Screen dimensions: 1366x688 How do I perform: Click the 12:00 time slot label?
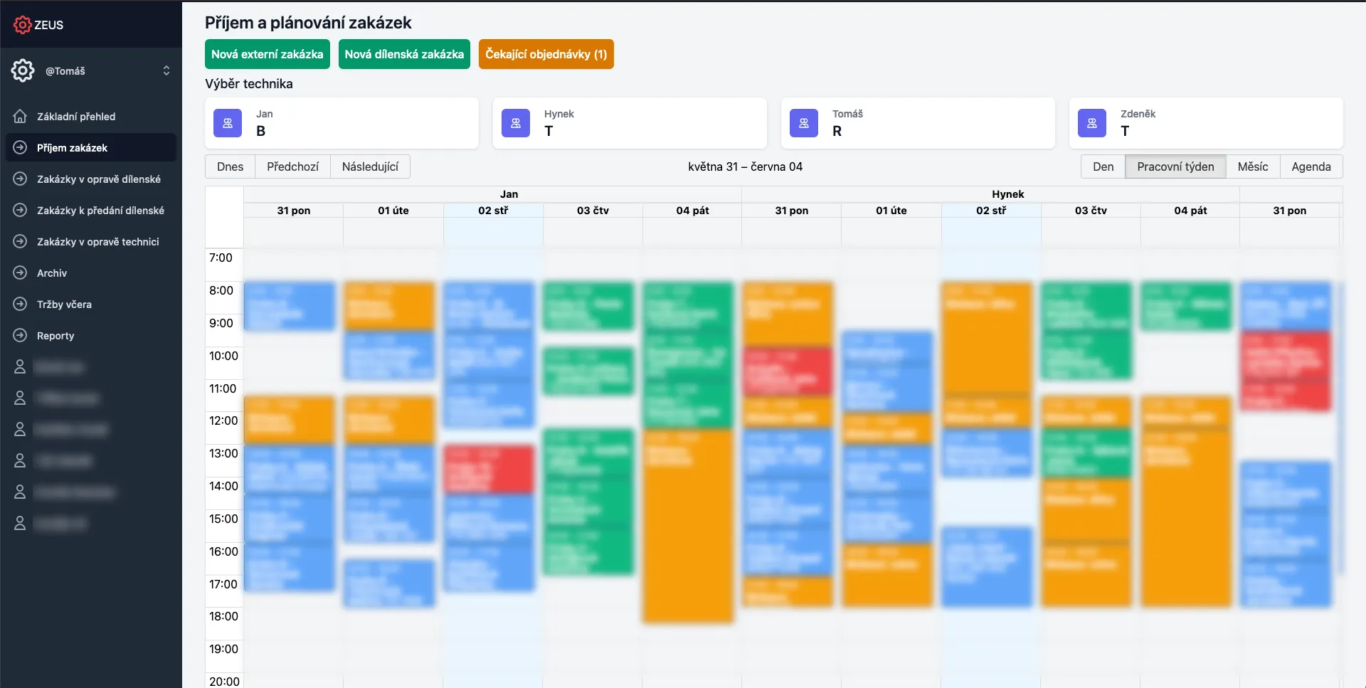(223, 420)
